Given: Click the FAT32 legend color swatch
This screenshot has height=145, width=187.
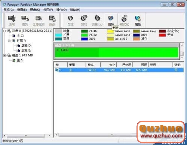Looking at the screenshot, I should pos(84,35).
